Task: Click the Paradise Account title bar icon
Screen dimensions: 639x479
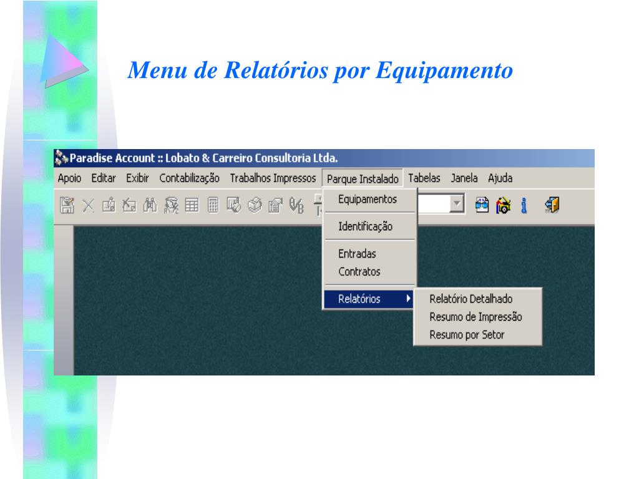Action: click(61, 158)
